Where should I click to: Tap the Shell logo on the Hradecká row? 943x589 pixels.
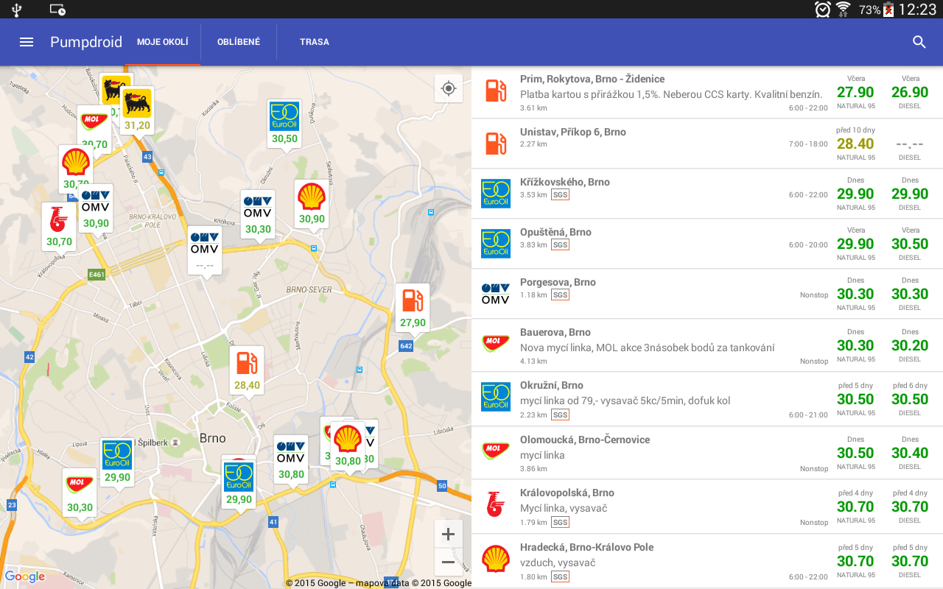coord(496,560)
